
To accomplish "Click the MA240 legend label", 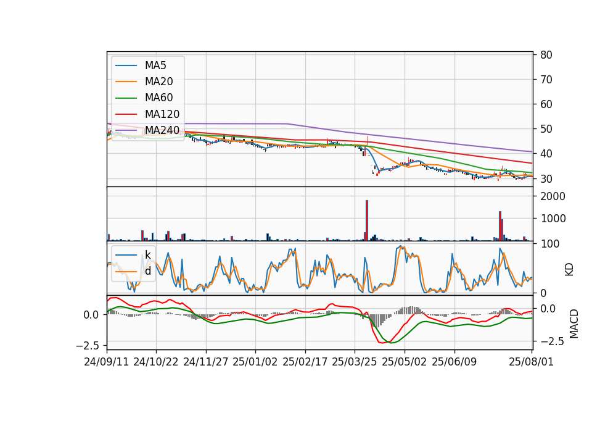I will (x=162, y=130).
